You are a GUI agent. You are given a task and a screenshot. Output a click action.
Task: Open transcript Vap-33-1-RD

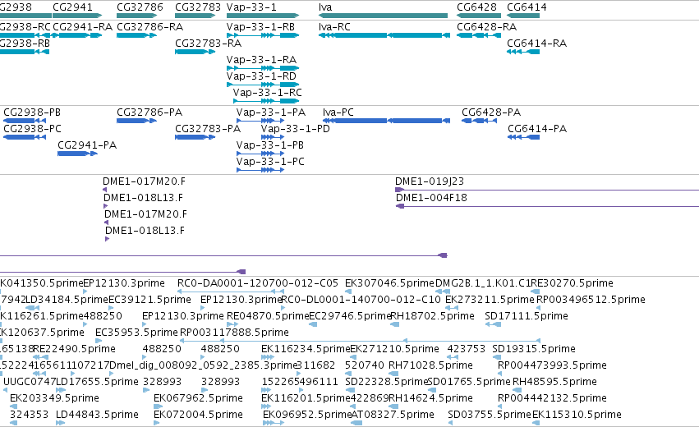pyautogui.click(x=262, y=76)
